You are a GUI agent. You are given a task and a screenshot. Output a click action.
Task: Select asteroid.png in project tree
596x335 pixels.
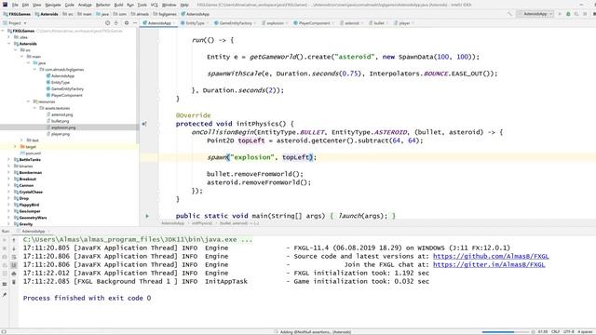click(x=62, y=114)
